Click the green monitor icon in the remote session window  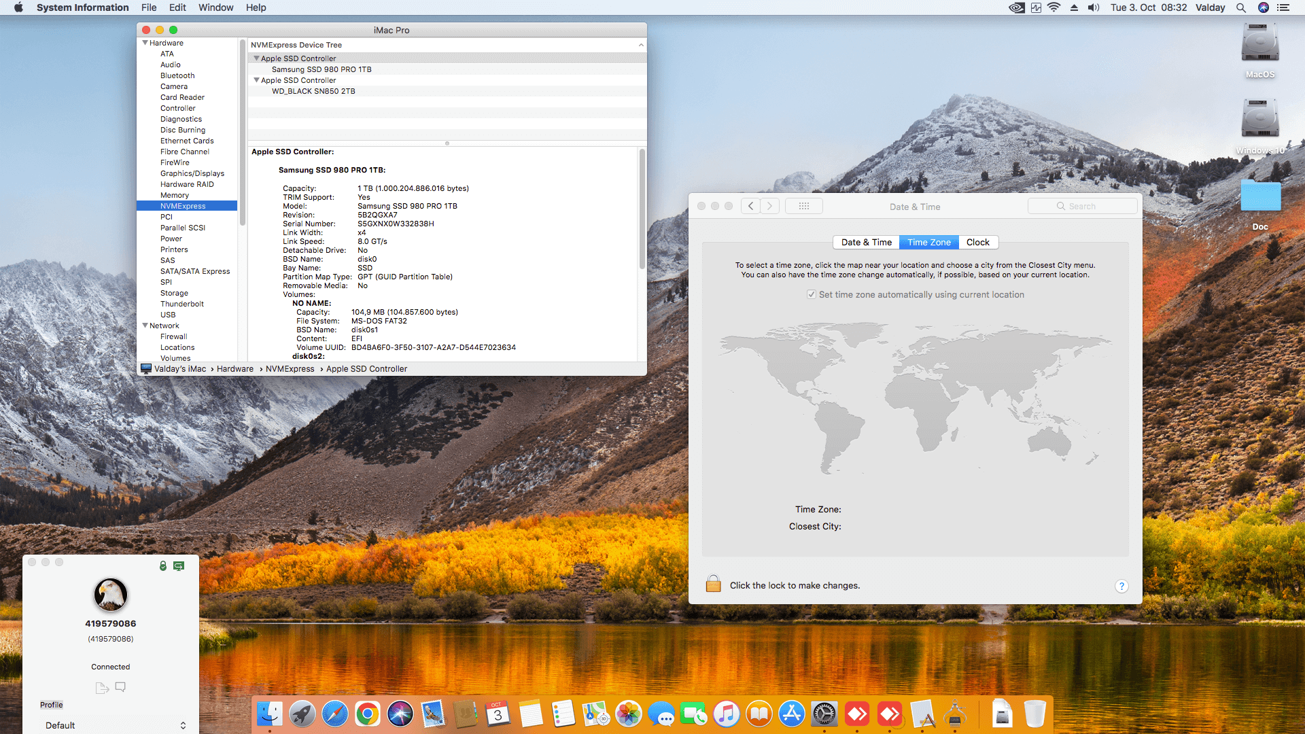coord(179,565)
